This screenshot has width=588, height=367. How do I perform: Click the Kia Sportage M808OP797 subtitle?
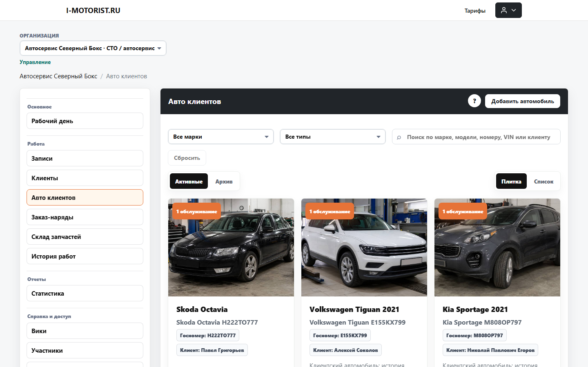click(x=482, y=323)
